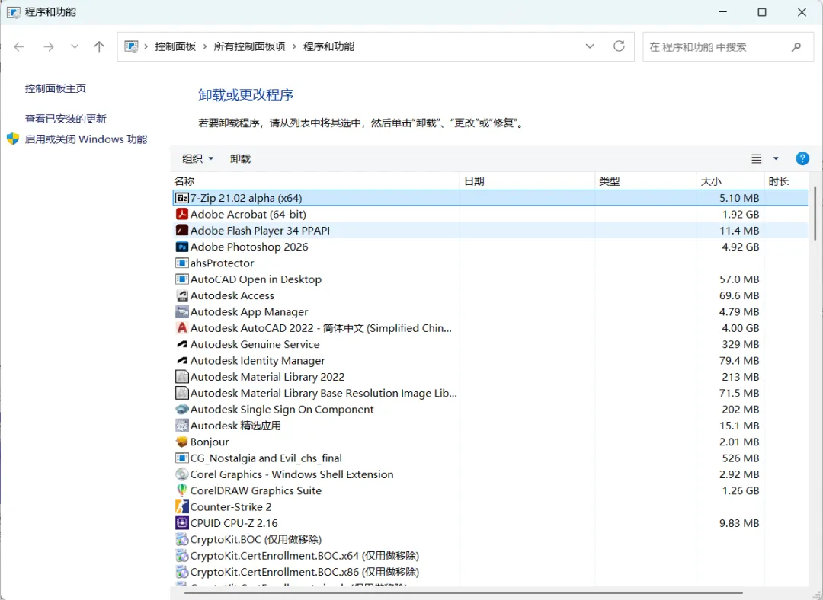Click the CryptoKit.CertEnrollment.BOC.x64 icon

[x=181, y=556]
